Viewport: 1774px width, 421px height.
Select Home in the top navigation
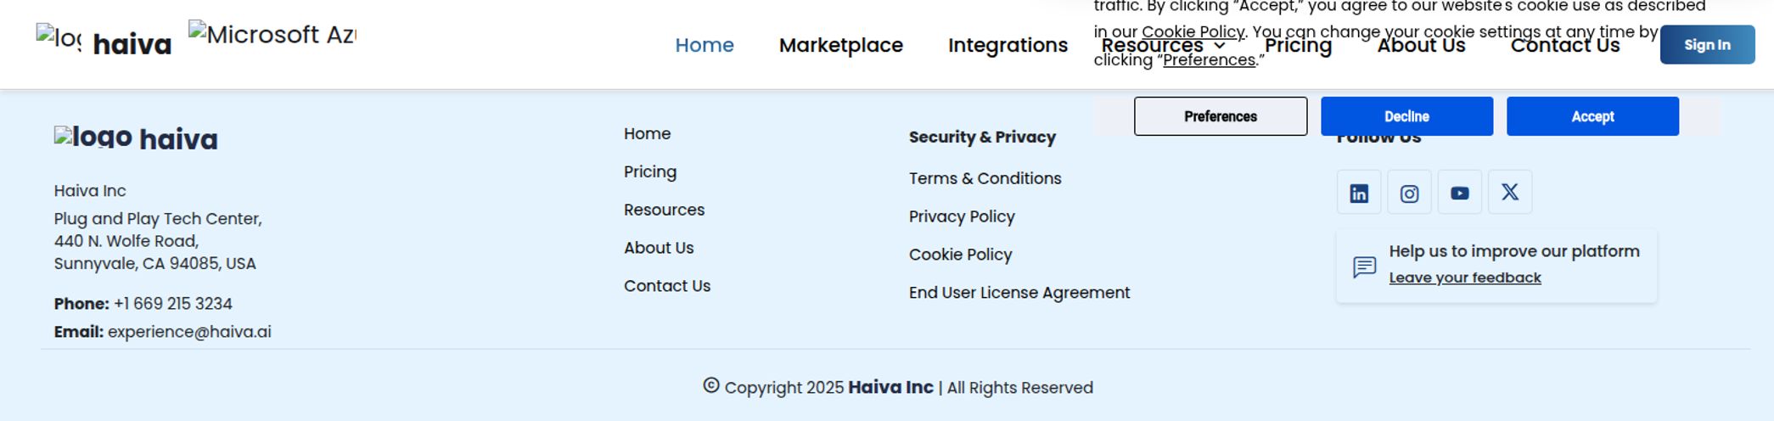[705, 45]
